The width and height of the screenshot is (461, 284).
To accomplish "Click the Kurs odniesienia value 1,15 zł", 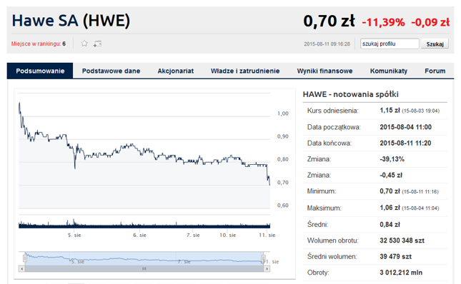I will (390, 111).
